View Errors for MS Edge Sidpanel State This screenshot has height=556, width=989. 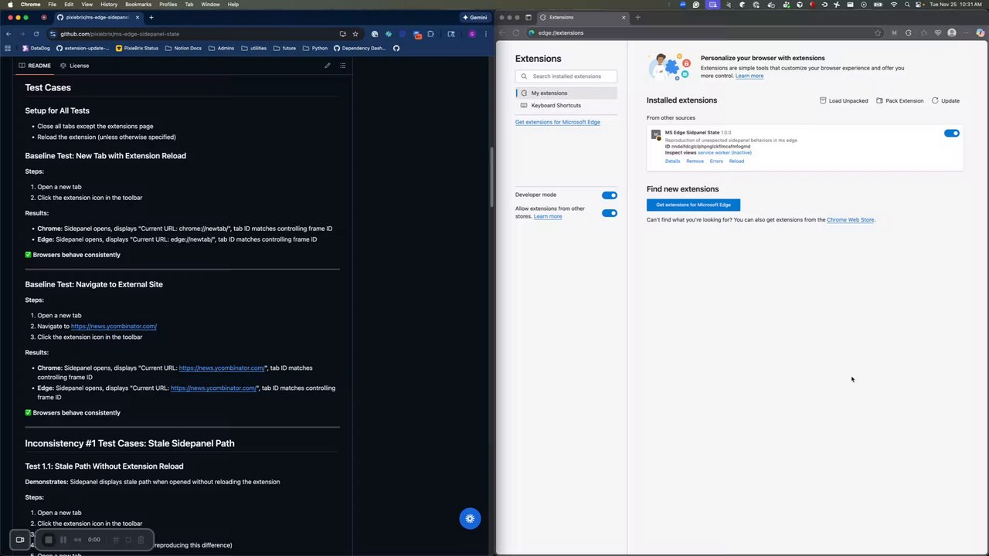tap(716, 161)
